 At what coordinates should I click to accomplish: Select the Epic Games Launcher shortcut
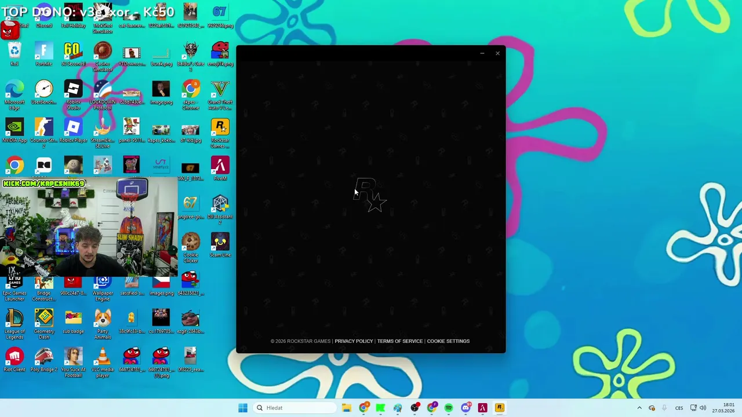pyautogui.click(x=14, y=289)
